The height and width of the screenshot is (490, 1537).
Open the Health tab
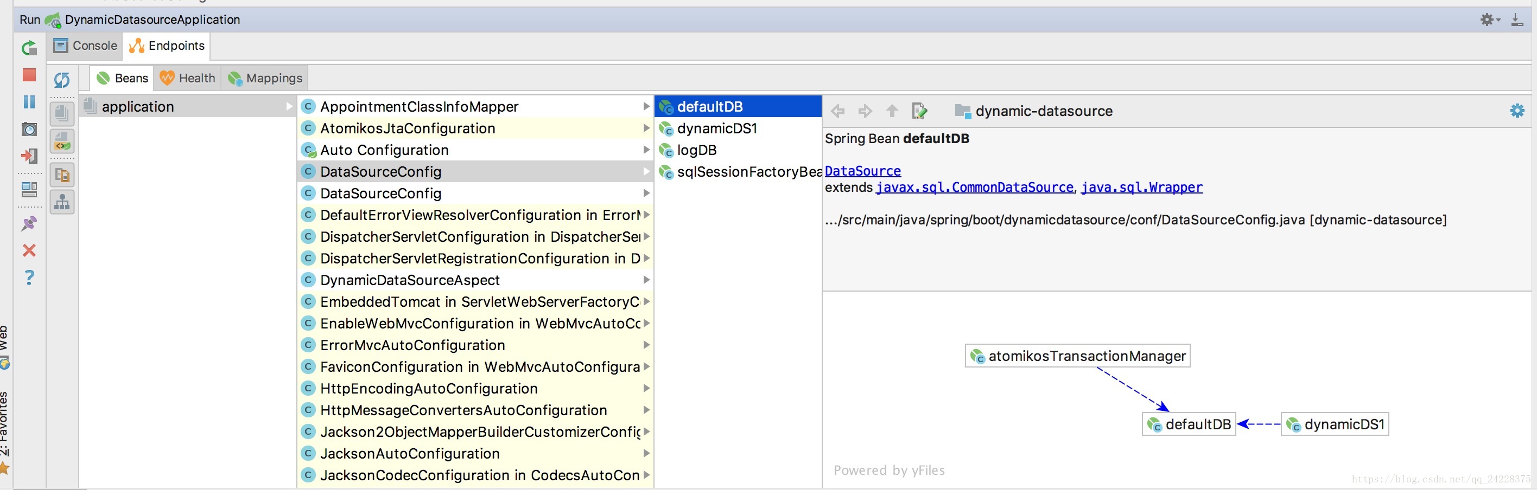187,78
